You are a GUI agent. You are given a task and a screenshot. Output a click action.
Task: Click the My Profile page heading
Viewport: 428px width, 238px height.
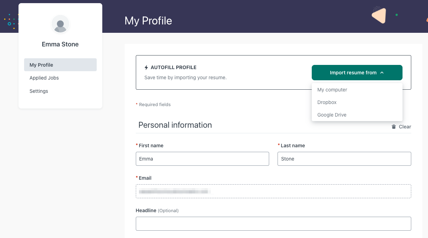[148, 21]
